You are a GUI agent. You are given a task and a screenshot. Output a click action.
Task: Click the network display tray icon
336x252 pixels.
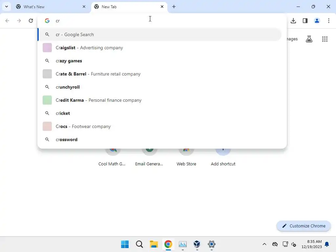coord(285,244)
